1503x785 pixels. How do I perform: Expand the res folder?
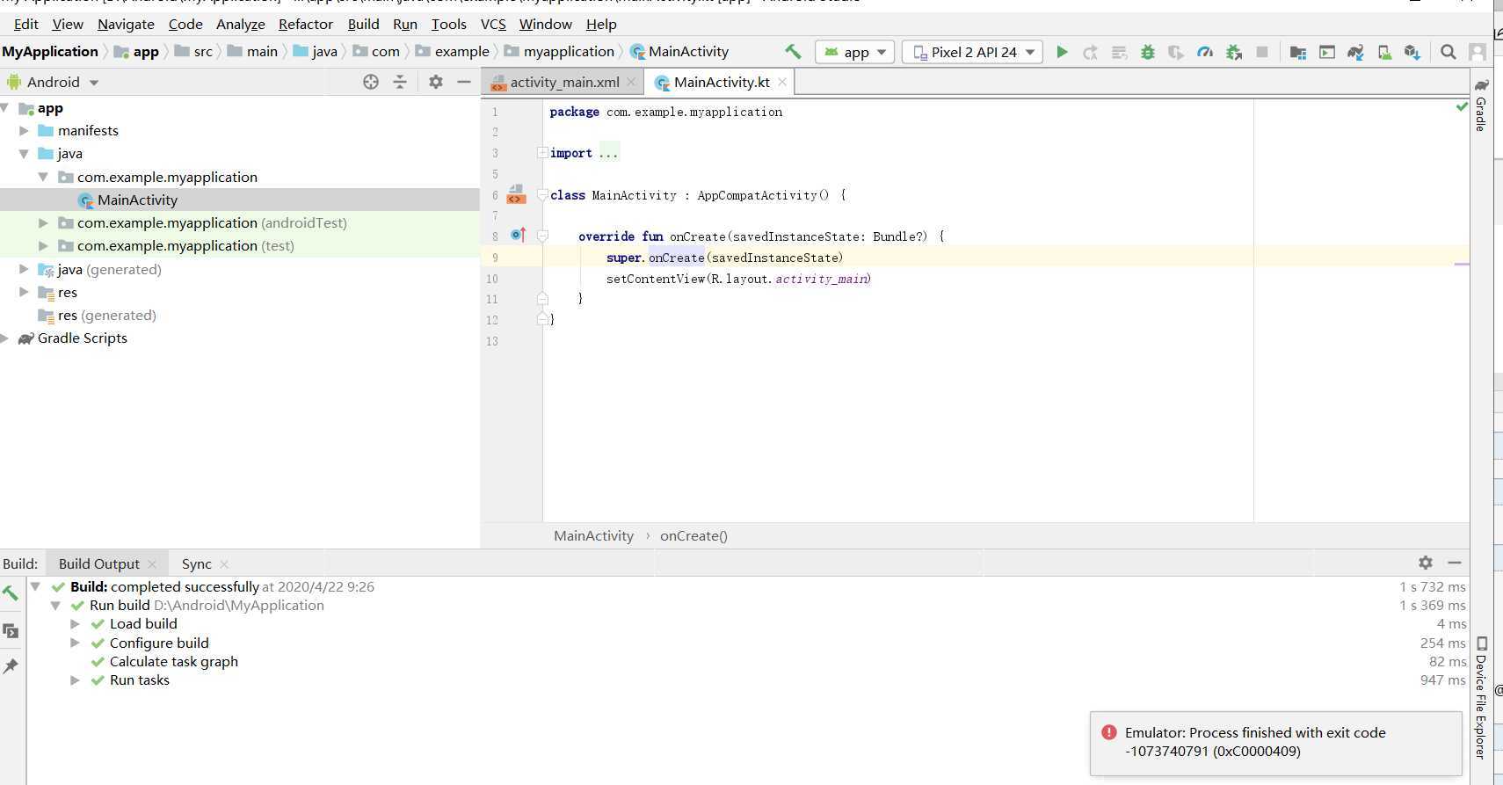pos(24,291)
